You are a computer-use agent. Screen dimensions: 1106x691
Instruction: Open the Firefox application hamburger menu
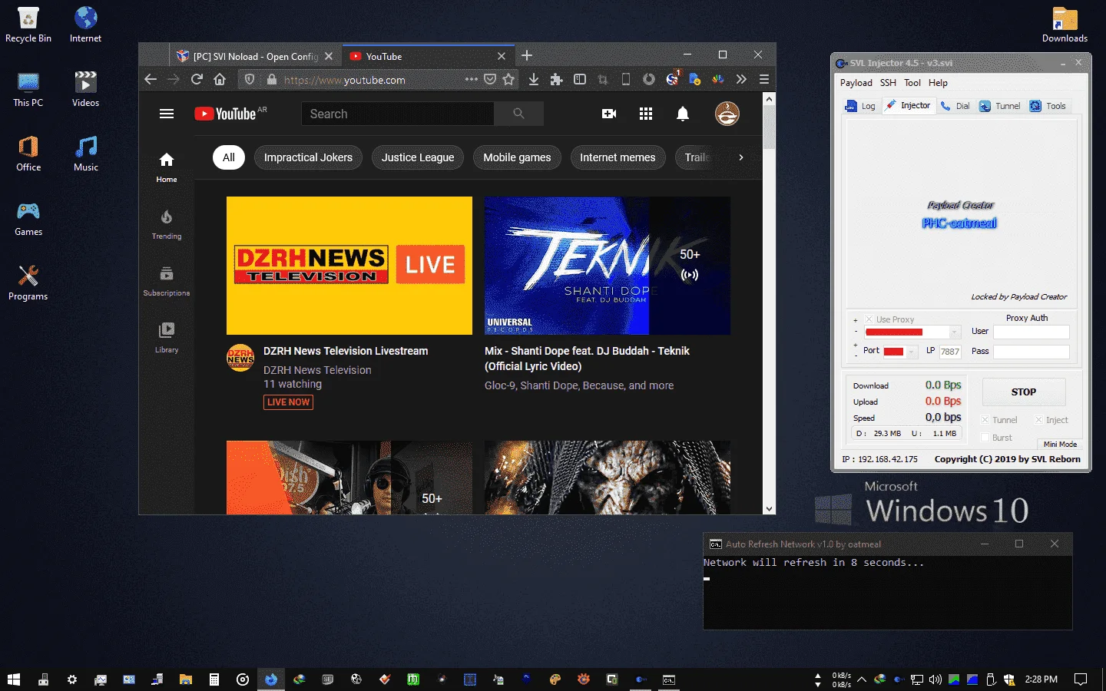[764, 79]
